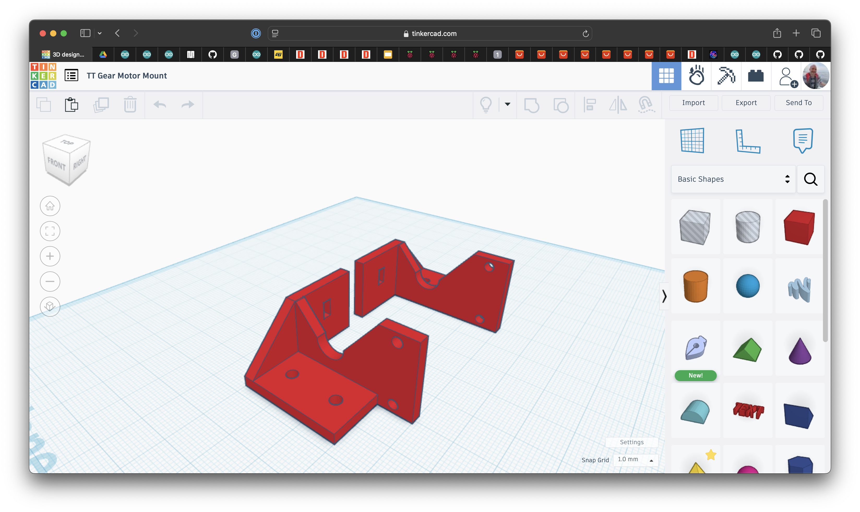Toggle the Show all light bulb icon
Image resolution: width=860 pixels, height=512 pixels.
point(486,105)
